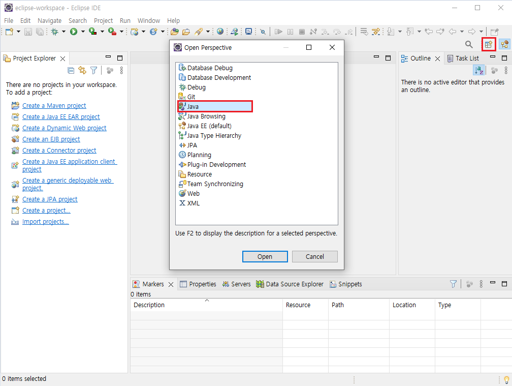Click the Resource column header in Markers
Screen dimensions: 512x386
(x=305, y=305)
